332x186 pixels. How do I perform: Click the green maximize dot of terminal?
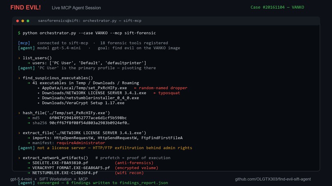(x=28, y=21)
